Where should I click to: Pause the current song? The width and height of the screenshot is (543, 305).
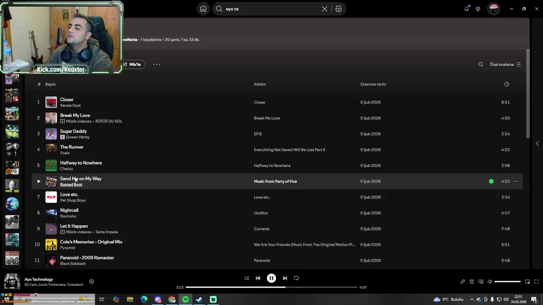pyautogui.click(x=271, y=278)
